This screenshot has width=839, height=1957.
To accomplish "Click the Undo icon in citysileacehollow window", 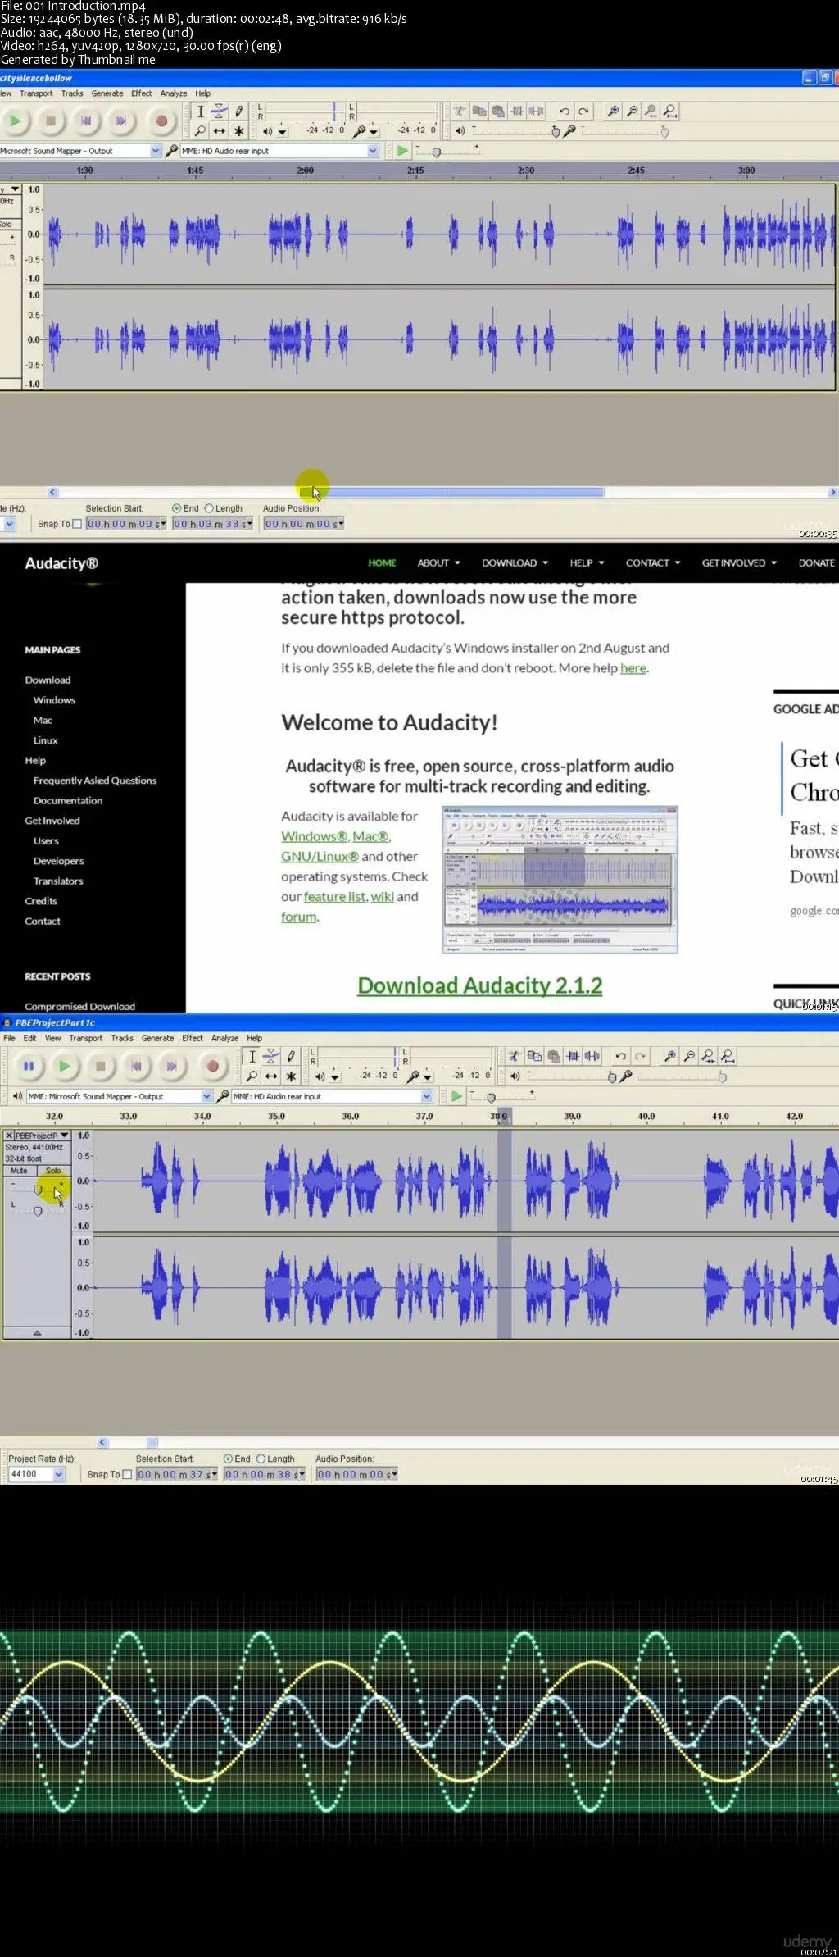I will click(x=564, y=112).
